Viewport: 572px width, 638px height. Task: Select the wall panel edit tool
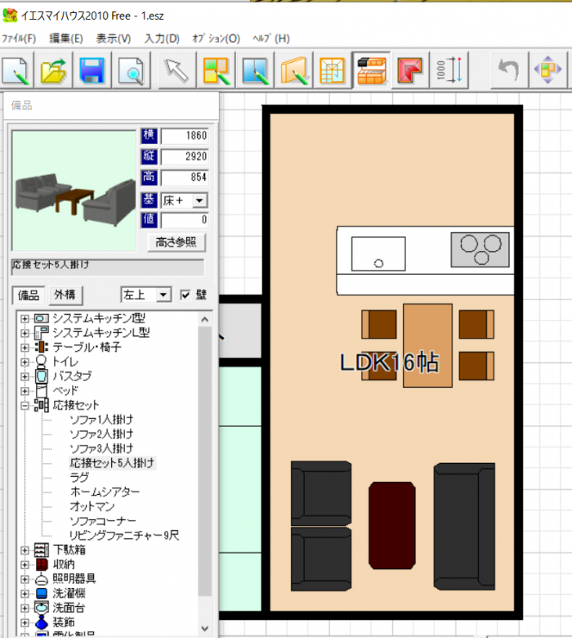[x=293, y=70]
